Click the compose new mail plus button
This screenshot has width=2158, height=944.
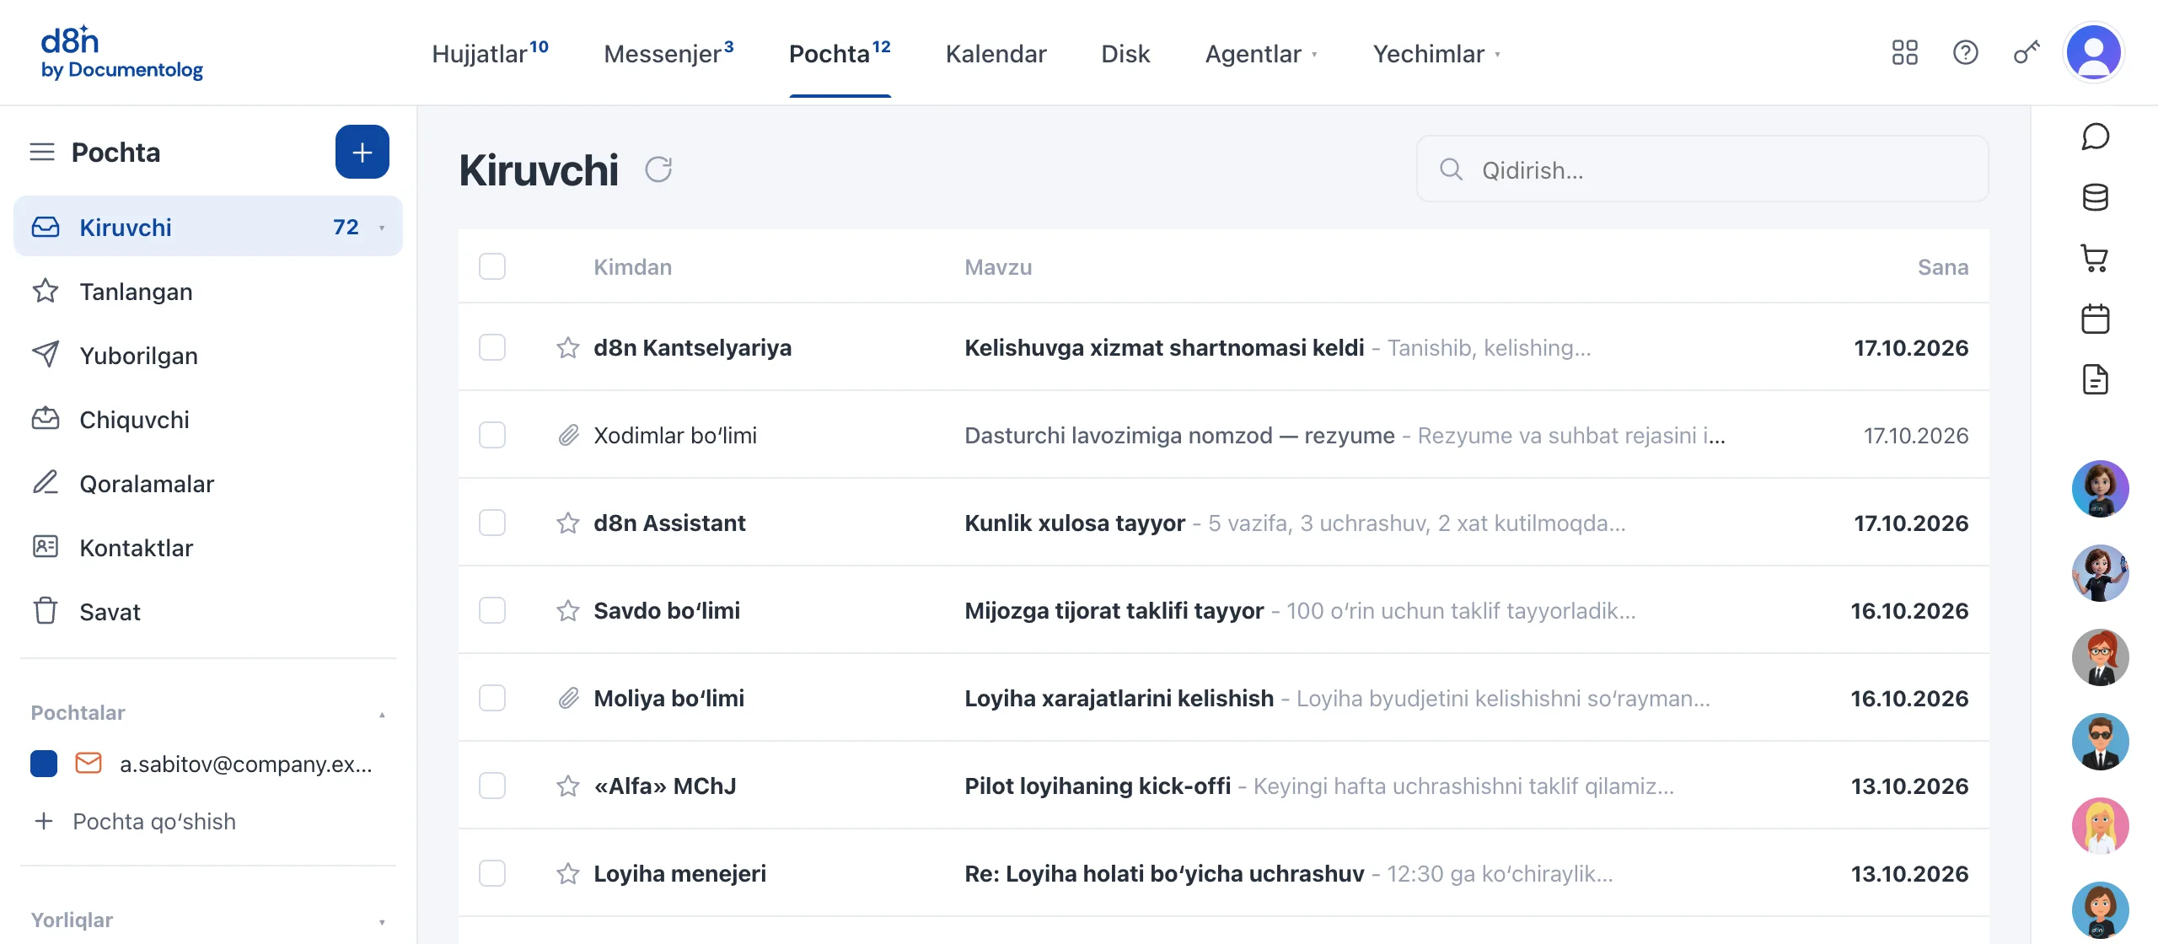[362, 152]
